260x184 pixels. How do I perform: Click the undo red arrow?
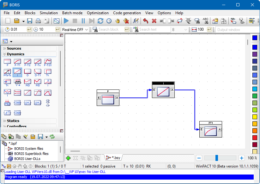[x=146, y=21]
